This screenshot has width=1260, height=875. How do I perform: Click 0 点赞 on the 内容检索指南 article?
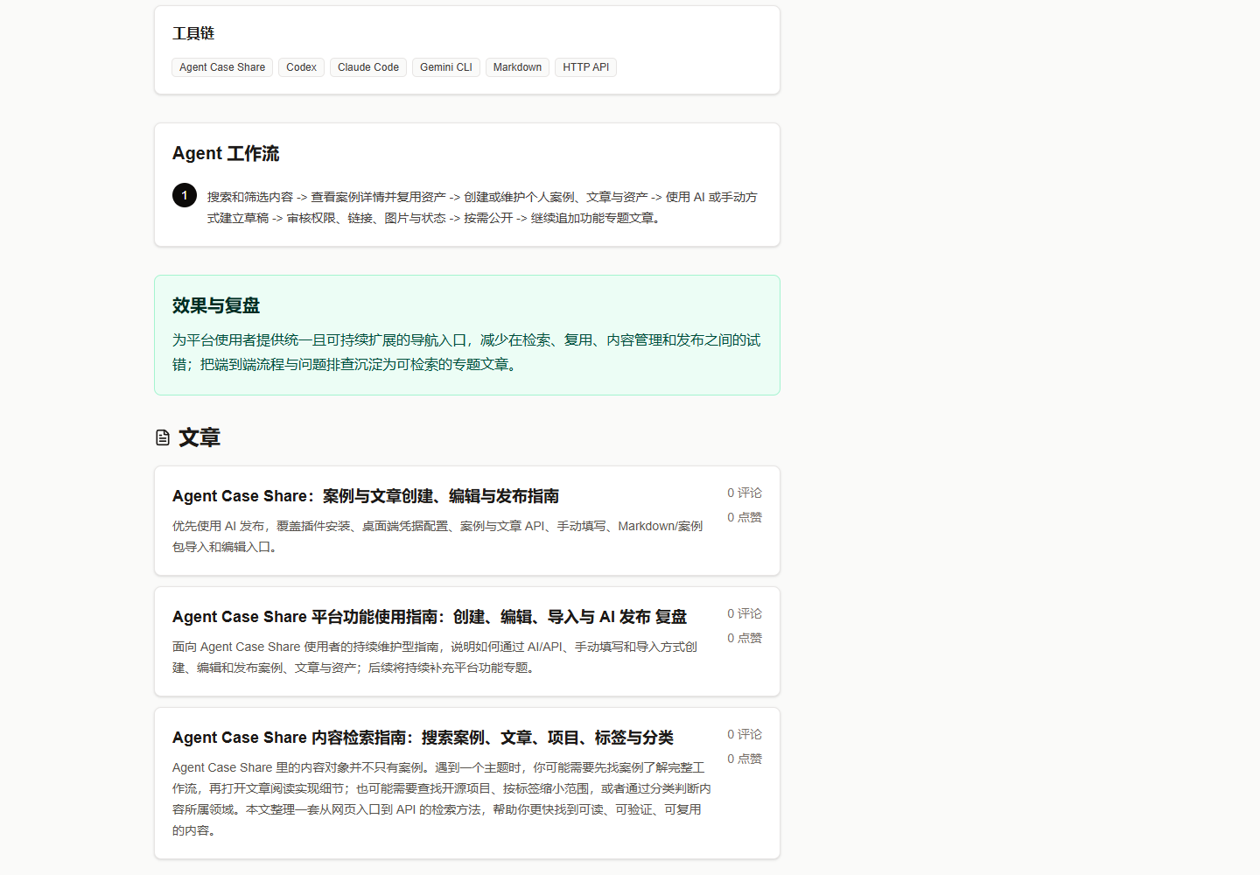click(x=745, y=759)
